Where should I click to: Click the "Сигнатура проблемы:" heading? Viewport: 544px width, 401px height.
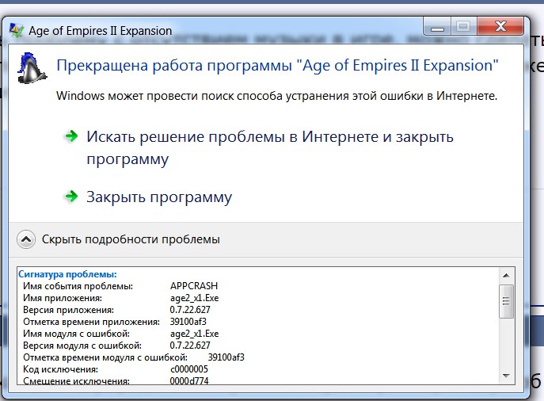coord(67,274)
